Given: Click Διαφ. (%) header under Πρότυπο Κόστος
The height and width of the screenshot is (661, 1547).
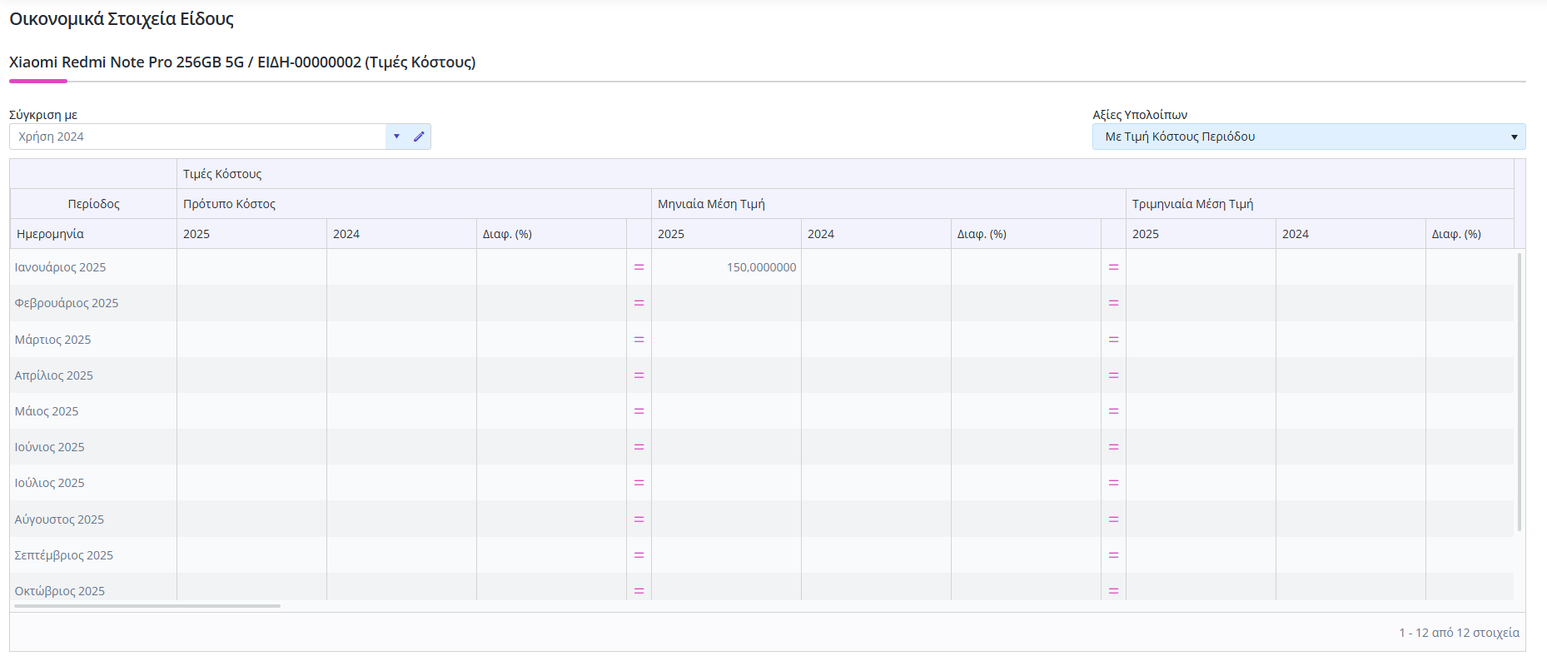Looking at the screenshot, I should pyautogui.click(x=551, y=234).
